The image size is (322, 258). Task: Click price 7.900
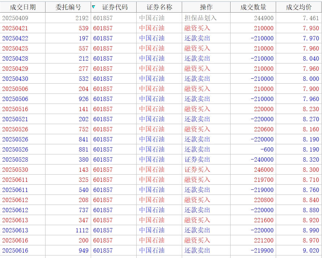(x=311, y=89)
